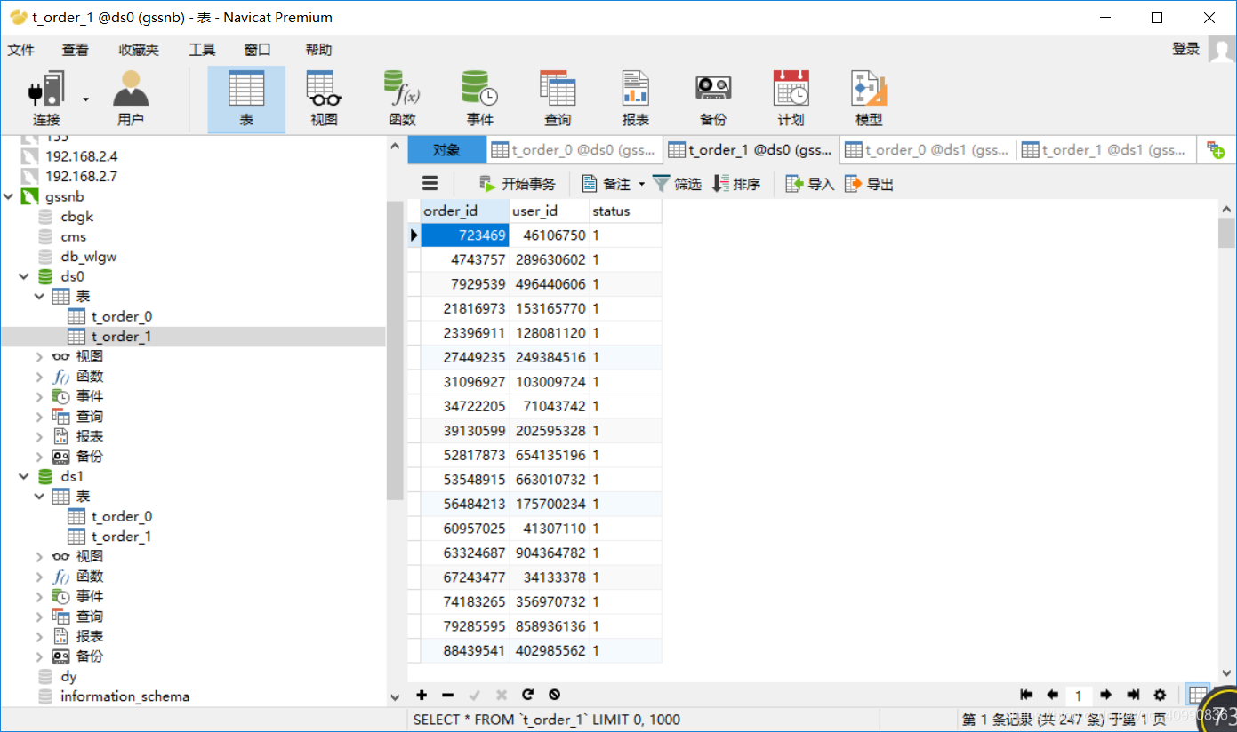
Task: Click the page number field
Action: (1079, 696)
